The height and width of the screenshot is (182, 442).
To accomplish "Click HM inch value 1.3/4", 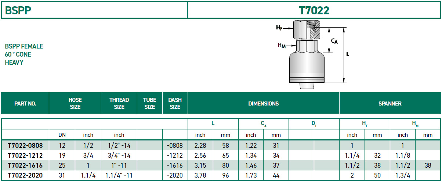I will pyautogui.click(x=403, y=175).
